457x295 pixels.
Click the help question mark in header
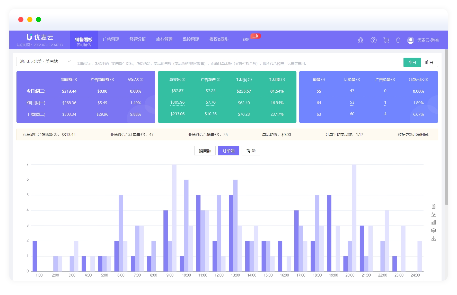pos(373,40)
